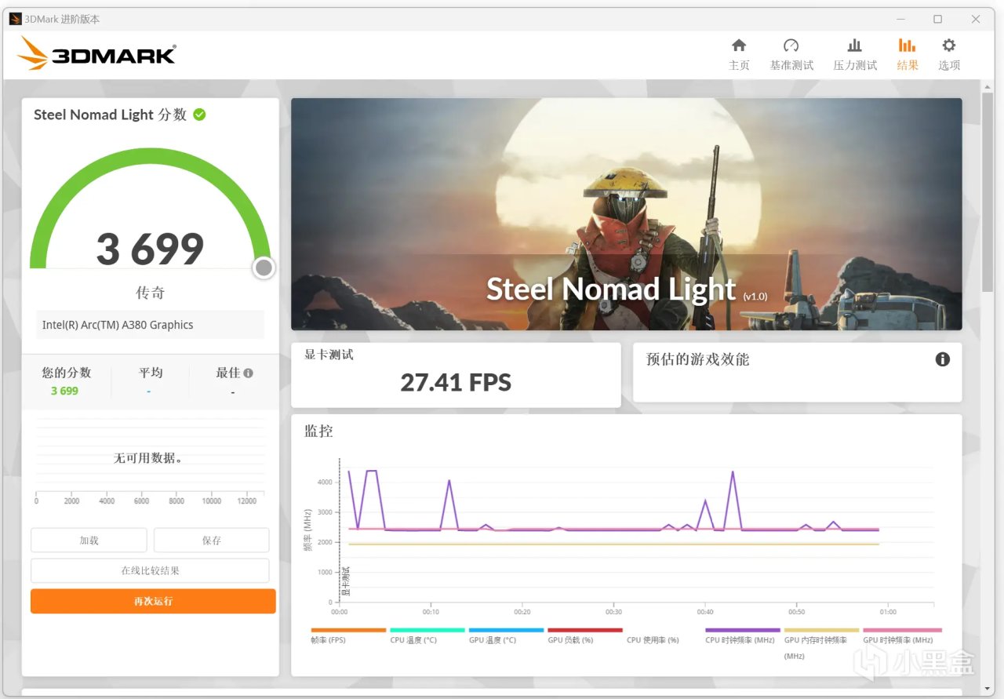Toggle the CPU 使用率 (%) legend entry
This screenshot has width=1004, height=699.
pyautogui.click(x=653, y=640)
